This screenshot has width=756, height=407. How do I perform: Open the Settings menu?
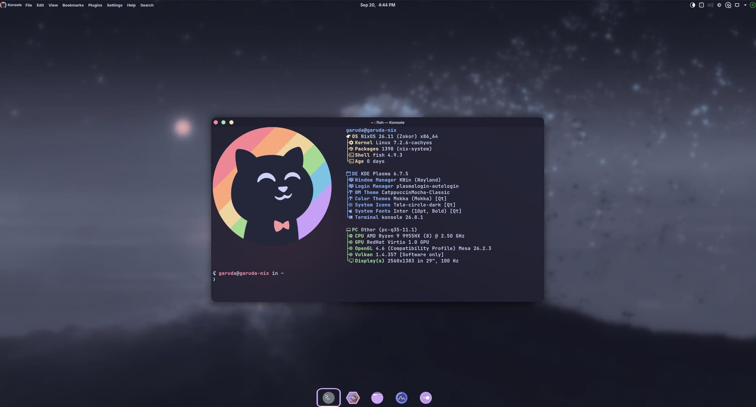click(115, 5)
